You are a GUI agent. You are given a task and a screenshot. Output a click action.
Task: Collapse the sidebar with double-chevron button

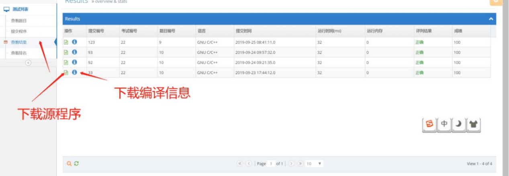28,63
